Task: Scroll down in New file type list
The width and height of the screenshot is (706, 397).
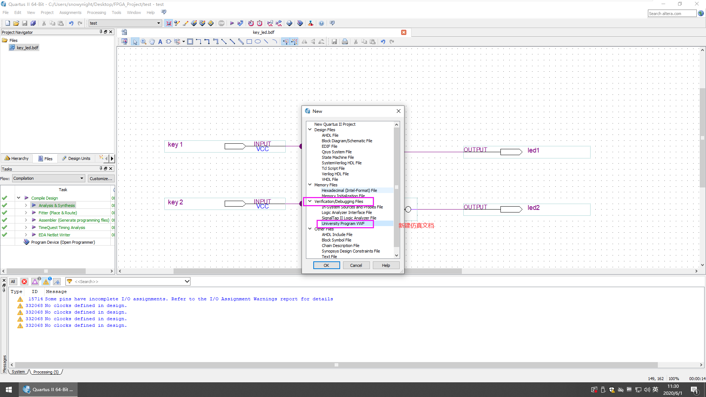Action: click(x=396, y=255)
